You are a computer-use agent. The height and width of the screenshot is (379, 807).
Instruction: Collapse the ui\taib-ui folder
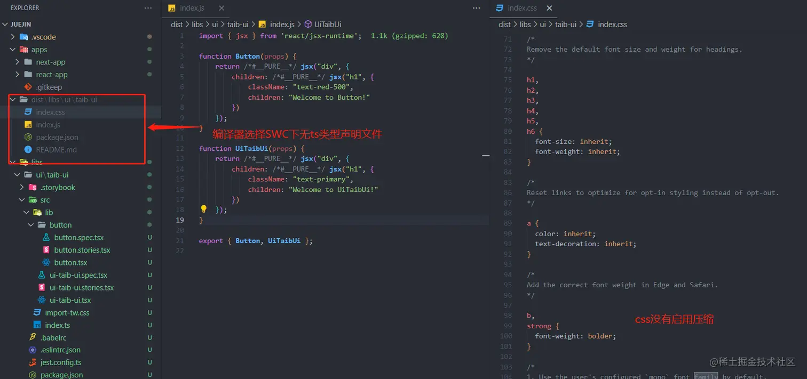[18, 175]
